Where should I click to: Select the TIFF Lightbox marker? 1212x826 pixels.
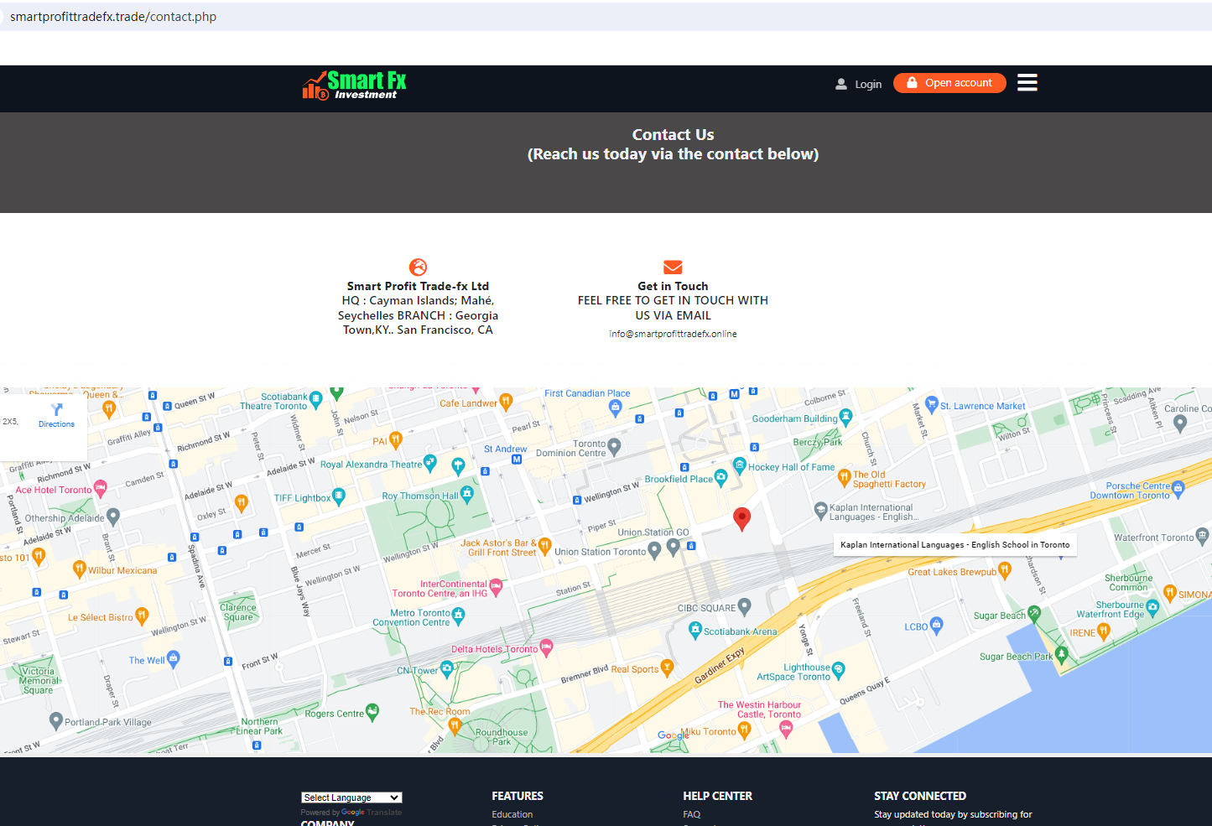(339, 496)
